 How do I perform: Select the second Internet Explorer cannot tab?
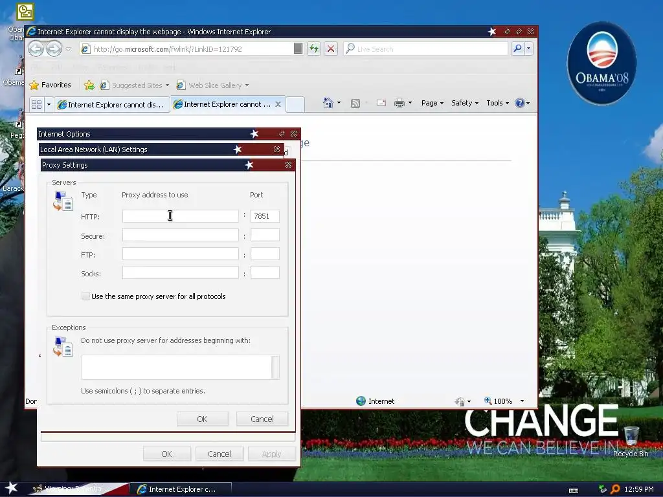[223, 104]
